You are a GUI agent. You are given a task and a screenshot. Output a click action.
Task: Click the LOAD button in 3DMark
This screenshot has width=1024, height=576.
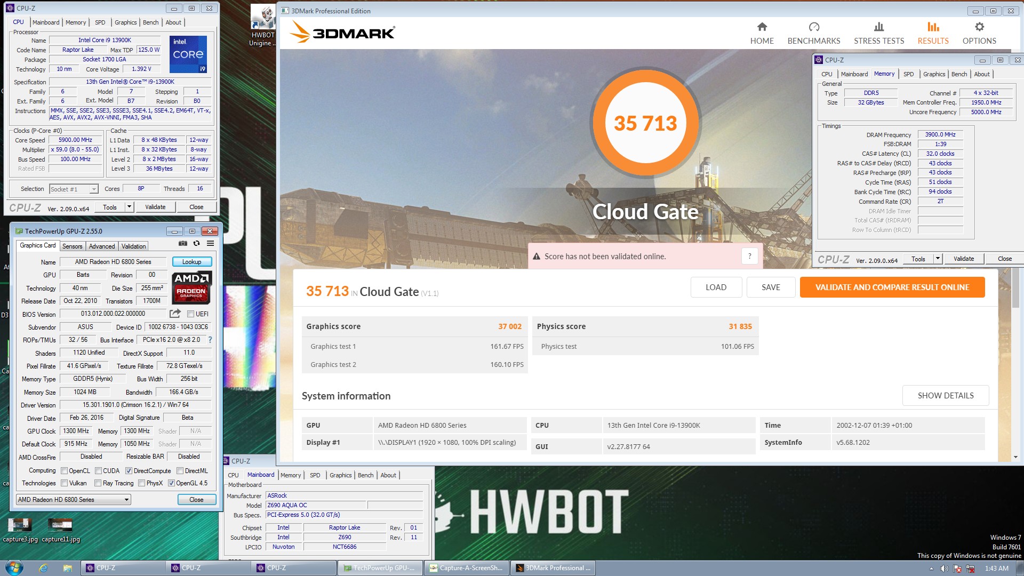coord(716,287)
